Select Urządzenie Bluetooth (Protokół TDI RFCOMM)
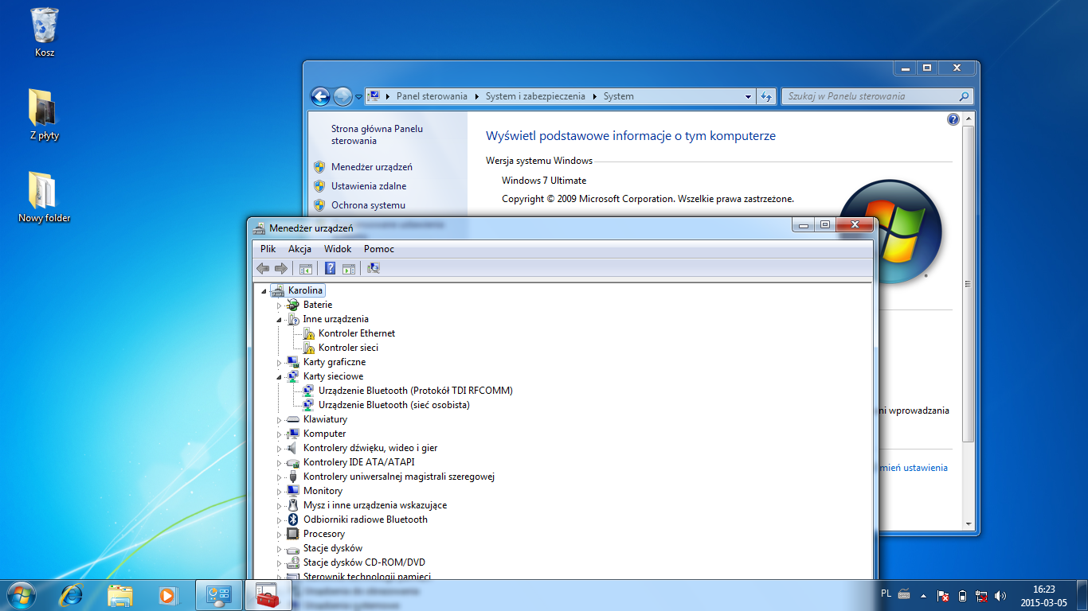1088x611 pixels. pos(415,391)
